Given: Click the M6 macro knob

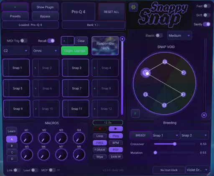Looking at the screenshot, I should pyautogui.click(x=43, y=154).
